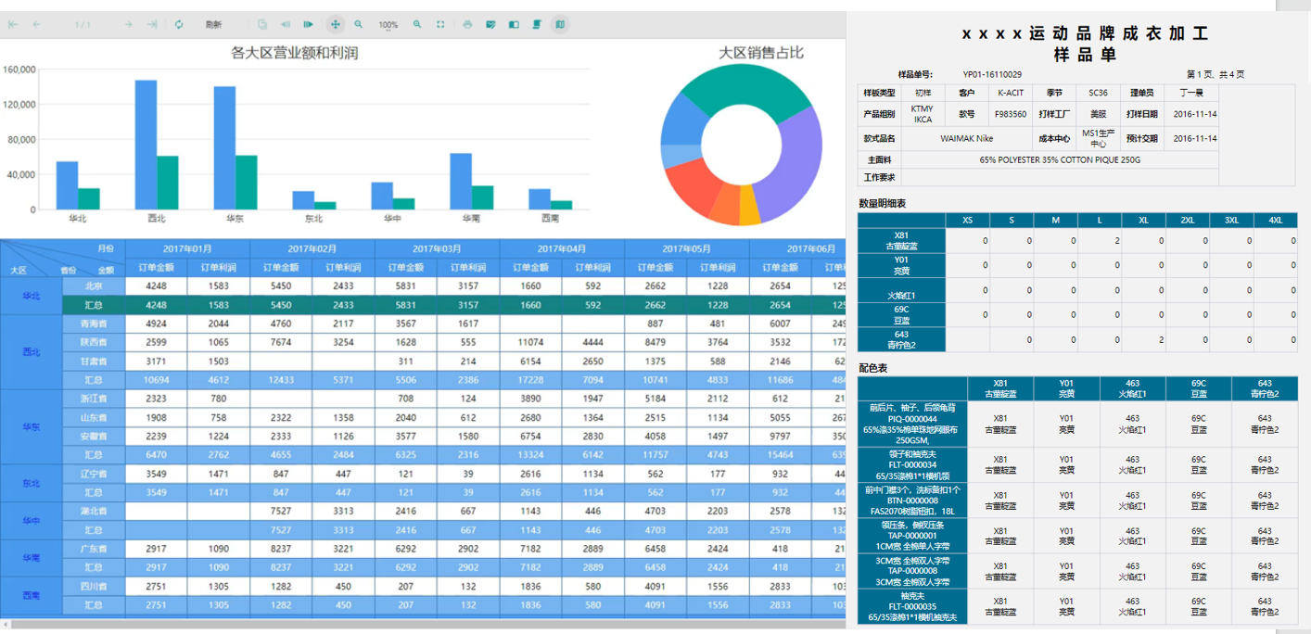Screen dimensions: 1311x634
Task: Enter fullscreen view mode
Action: [440, 25]
